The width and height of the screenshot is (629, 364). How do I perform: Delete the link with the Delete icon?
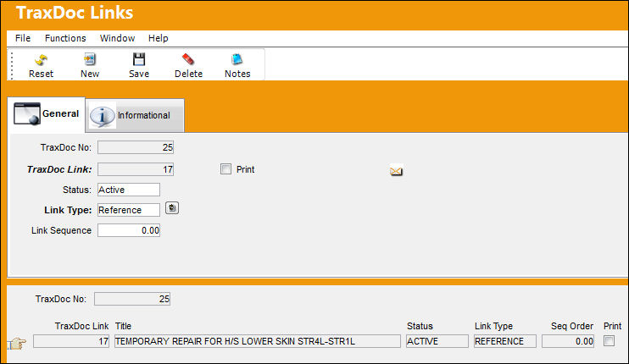tap(188, 66)
